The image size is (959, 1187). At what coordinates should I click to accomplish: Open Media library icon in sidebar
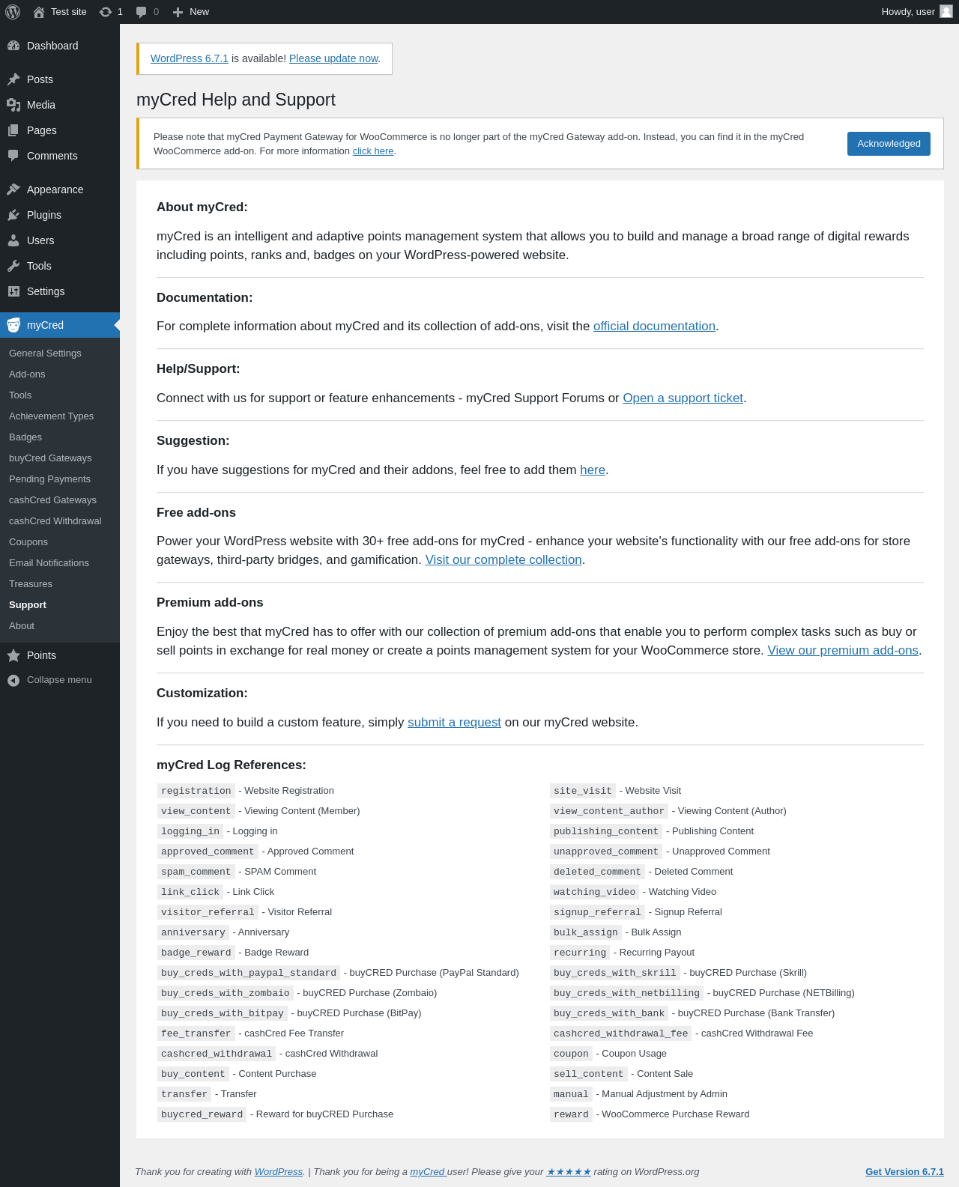coord(13,105)
